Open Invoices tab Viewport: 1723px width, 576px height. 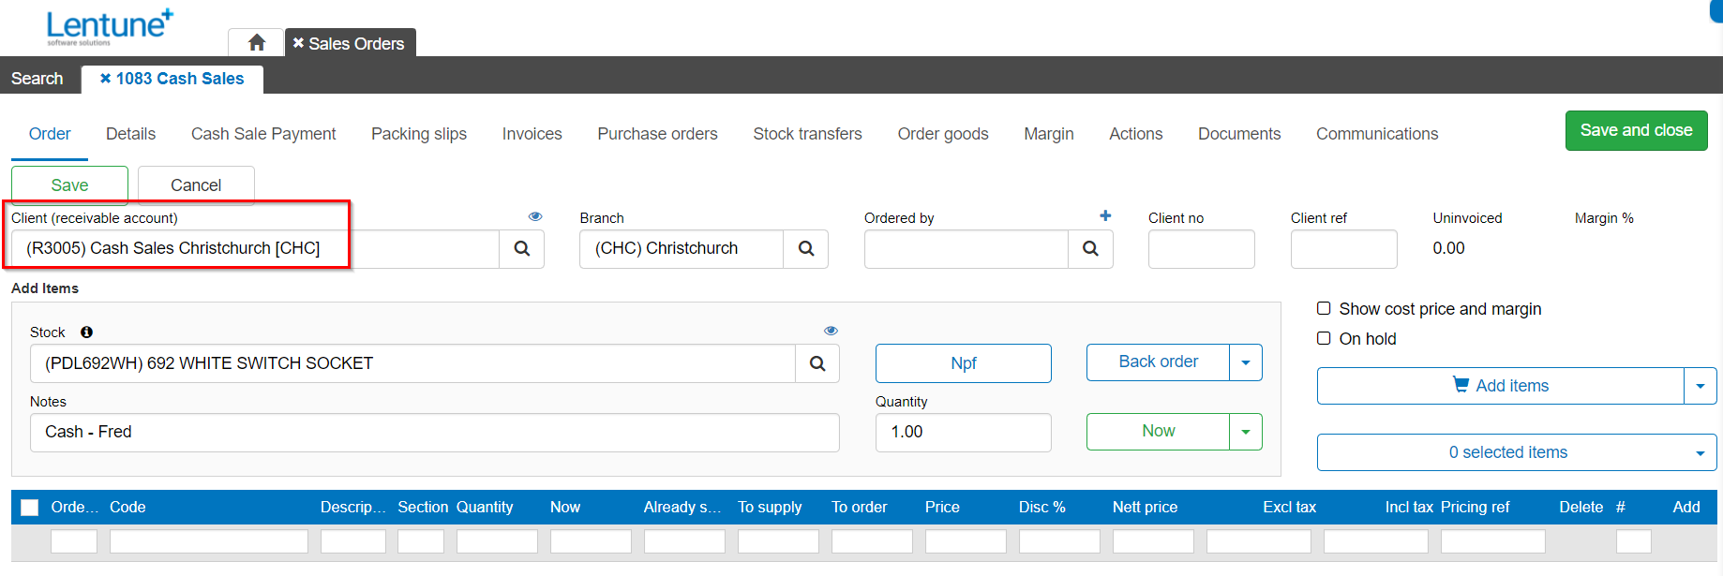[532, 134]
